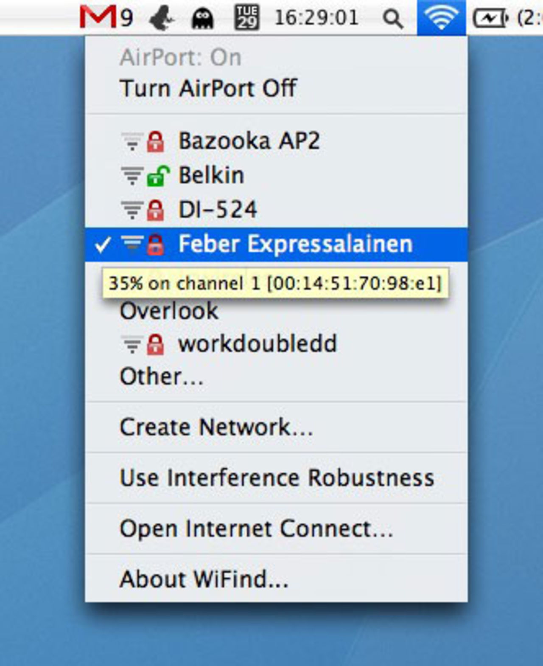Join the workdoubledd network
Screen dimensions: 543x666
click(x=257, y=344)
